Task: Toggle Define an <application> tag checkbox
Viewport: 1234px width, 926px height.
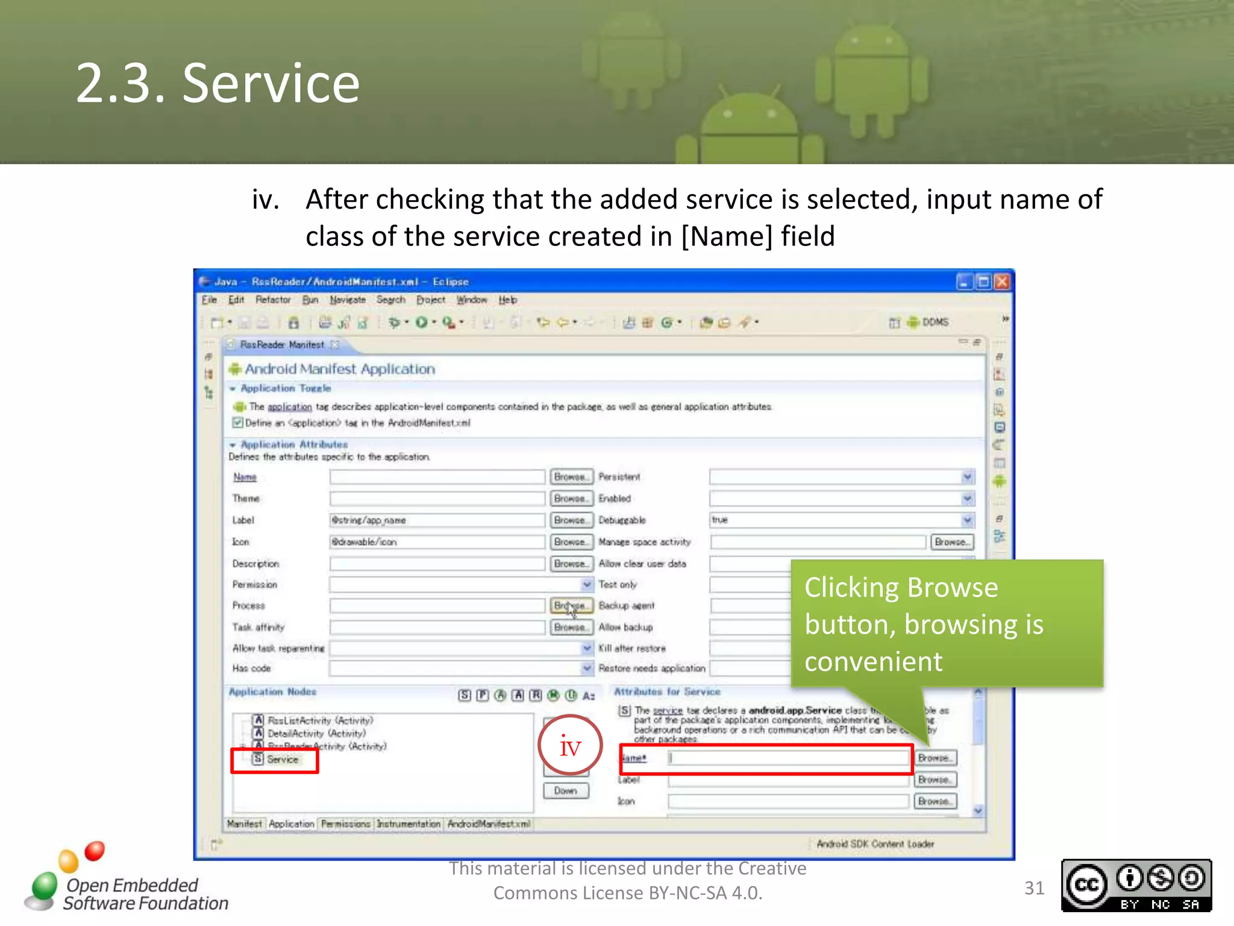Action: pos(238,423)
